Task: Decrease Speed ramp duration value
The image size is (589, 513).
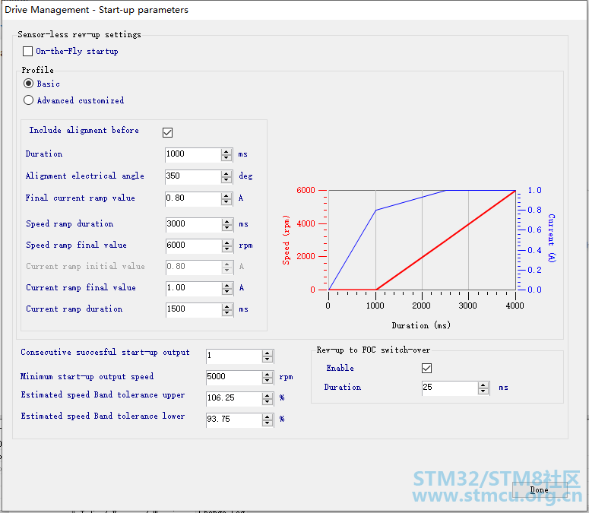Action: click(227, 228)
